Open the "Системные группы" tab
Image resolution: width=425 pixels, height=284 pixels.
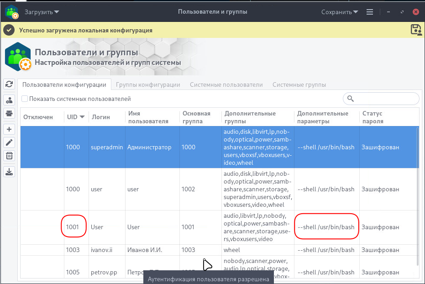(x=299, y=84)
